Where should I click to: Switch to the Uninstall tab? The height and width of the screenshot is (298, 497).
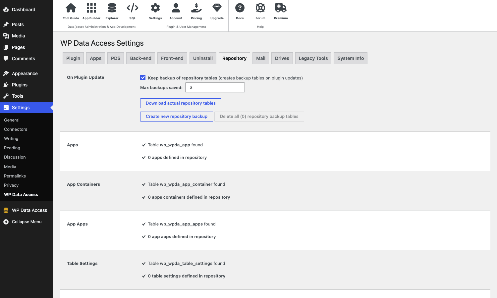click(x=203, y=58)
